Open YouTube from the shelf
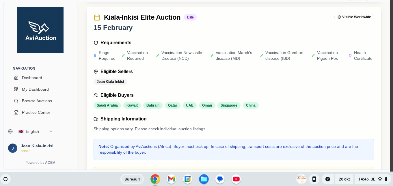The height and width of the screenshot is (186, 393). point(236,179)
